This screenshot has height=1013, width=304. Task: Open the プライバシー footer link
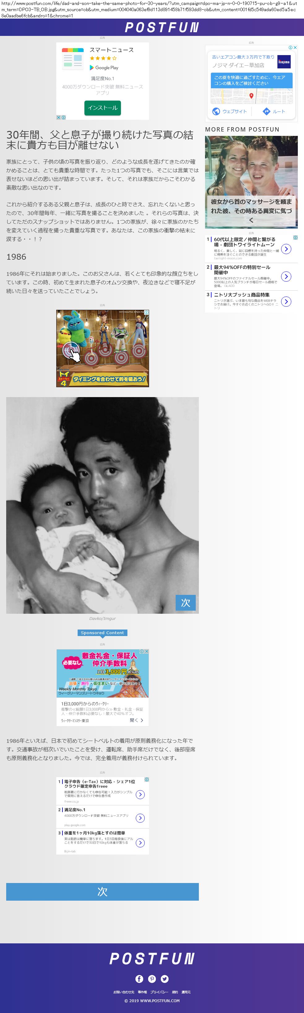pos(159,992)
